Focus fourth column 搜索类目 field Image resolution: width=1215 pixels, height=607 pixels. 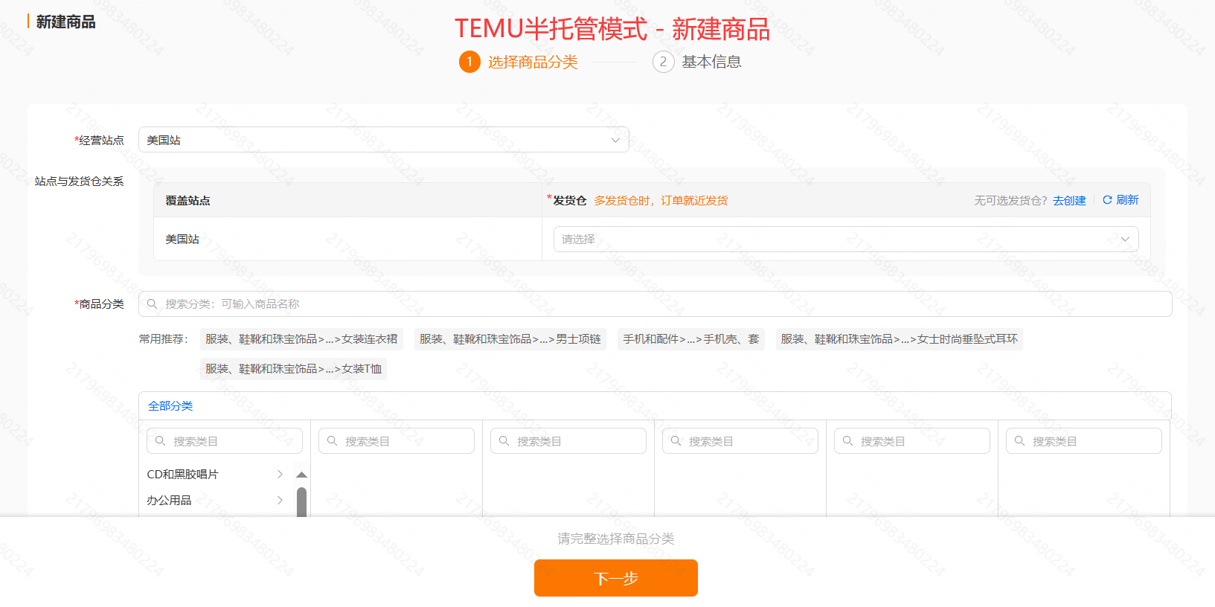(740, 441)
